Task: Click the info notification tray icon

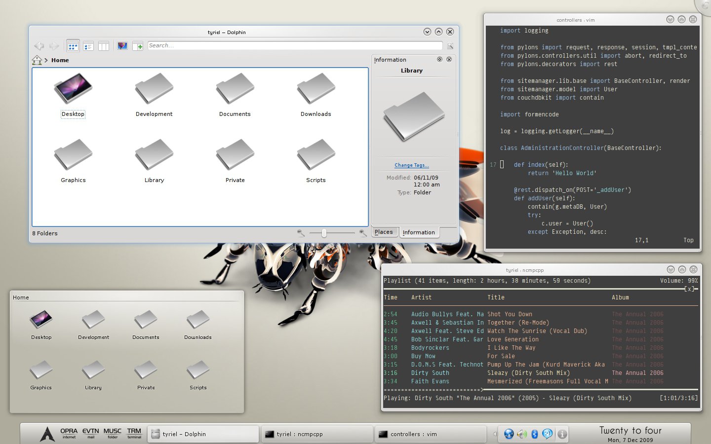Action: (x=562, y=434)
